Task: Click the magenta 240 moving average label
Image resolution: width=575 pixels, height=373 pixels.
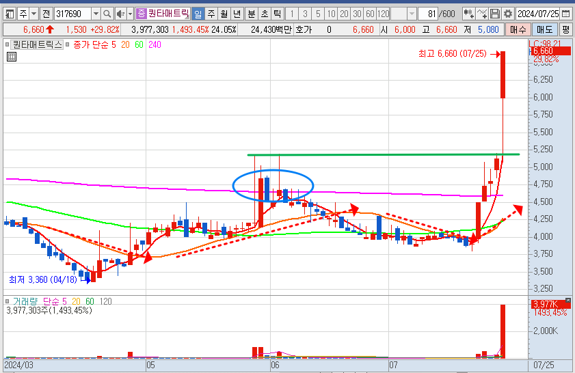Action: [x=155, y=44]
